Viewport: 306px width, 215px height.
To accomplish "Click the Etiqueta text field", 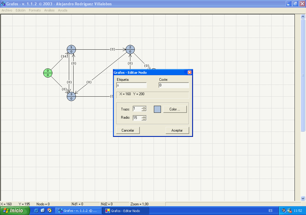I will (132, 85).
